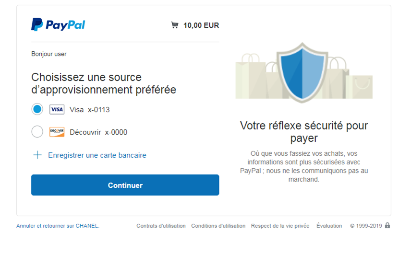Click the blue security shield illustration
The height and width of the screenshot is (254, 411).
tap(302, 72)
